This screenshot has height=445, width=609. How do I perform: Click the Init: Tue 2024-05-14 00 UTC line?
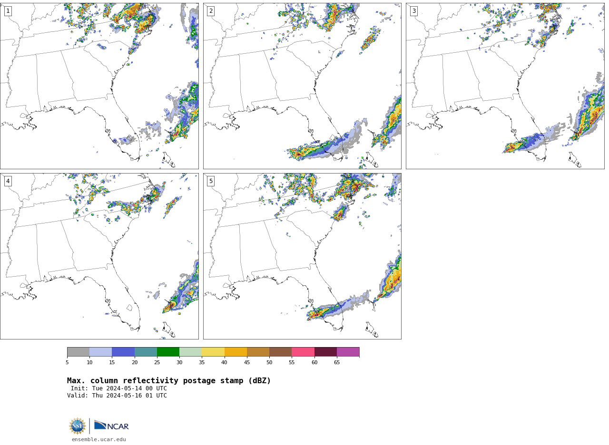[x=119, y=388]
